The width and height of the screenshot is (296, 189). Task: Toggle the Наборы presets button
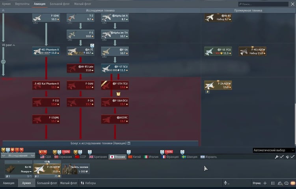click(88, 183)
